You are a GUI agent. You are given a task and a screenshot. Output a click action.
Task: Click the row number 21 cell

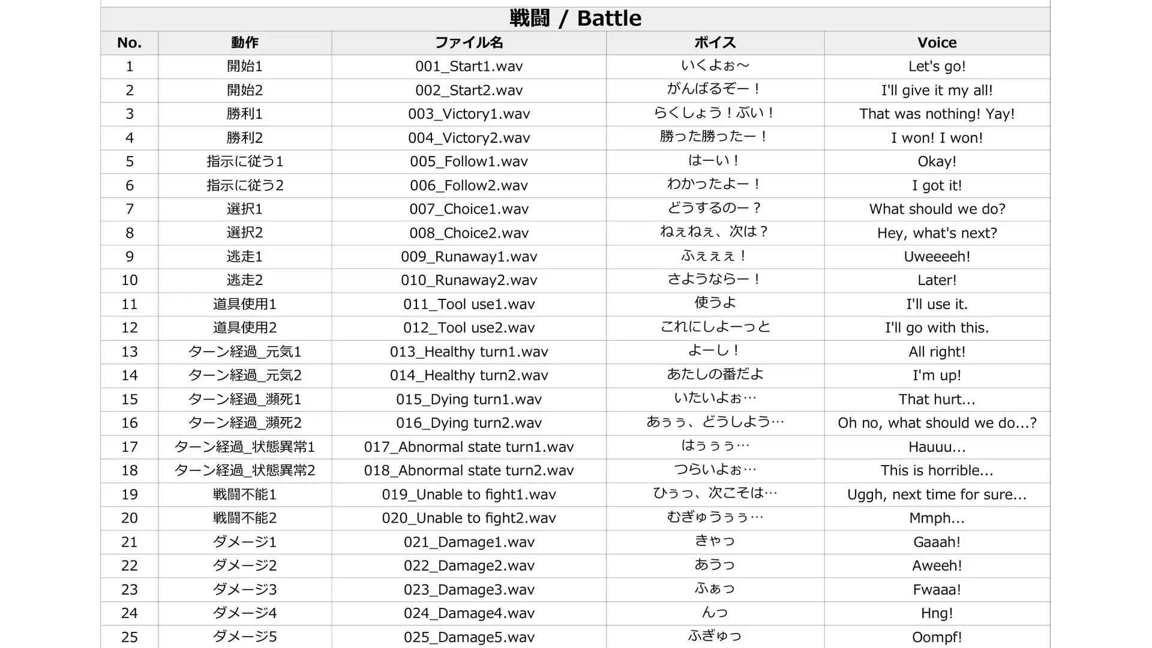click(130, 542)
